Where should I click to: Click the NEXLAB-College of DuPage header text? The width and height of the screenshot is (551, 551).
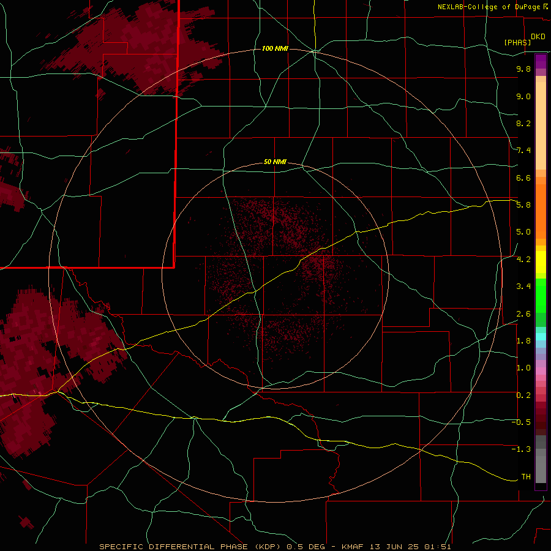tap(489, 7)
